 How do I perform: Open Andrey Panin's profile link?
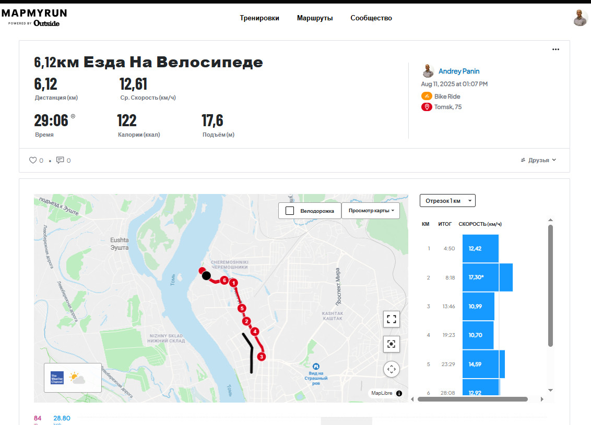(459, 71)
